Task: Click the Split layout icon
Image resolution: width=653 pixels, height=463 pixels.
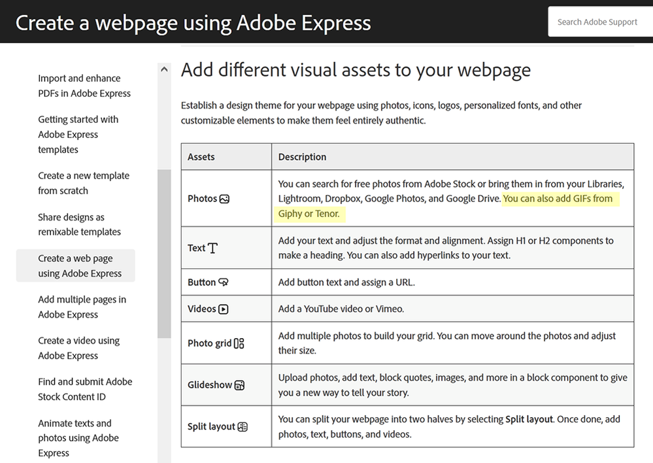Action: 243,426
